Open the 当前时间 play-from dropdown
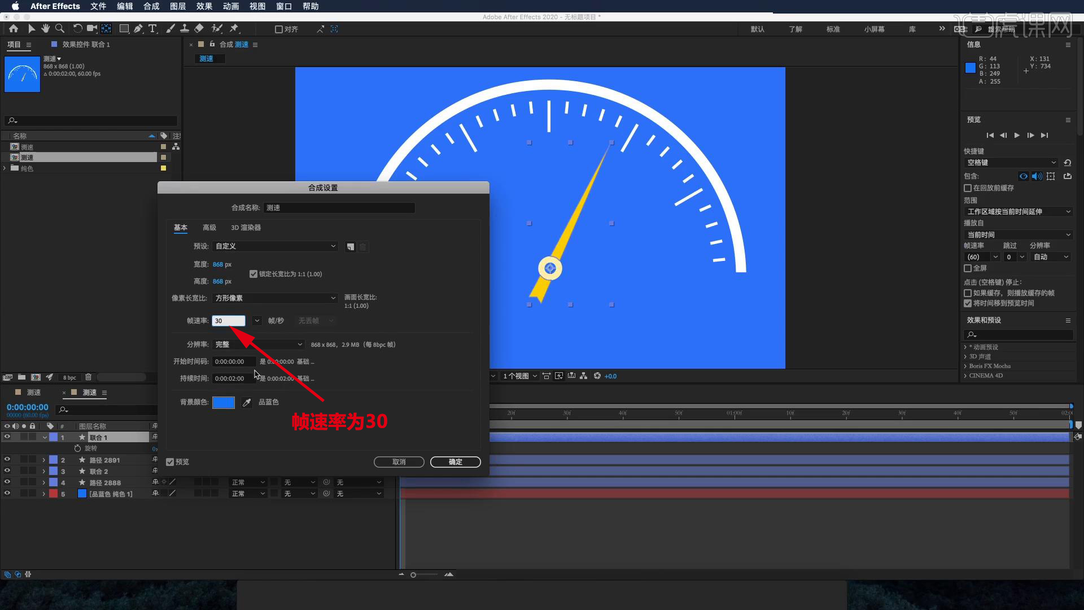The height and width of the screenshot is (610, 1084). (1019, 235)
